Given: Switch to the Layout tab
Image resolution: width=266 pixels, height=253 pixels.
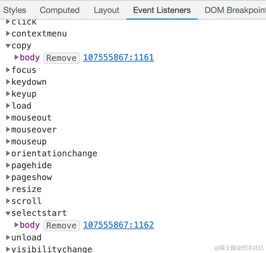Looking at the screenshot, I should point(106,10).
